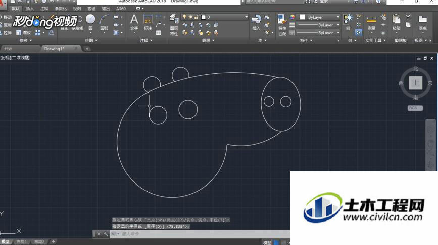Open the 开始 (Start) file tab
Image resolution: width=438 pixels, height=245 pixels.
point(20,49)
